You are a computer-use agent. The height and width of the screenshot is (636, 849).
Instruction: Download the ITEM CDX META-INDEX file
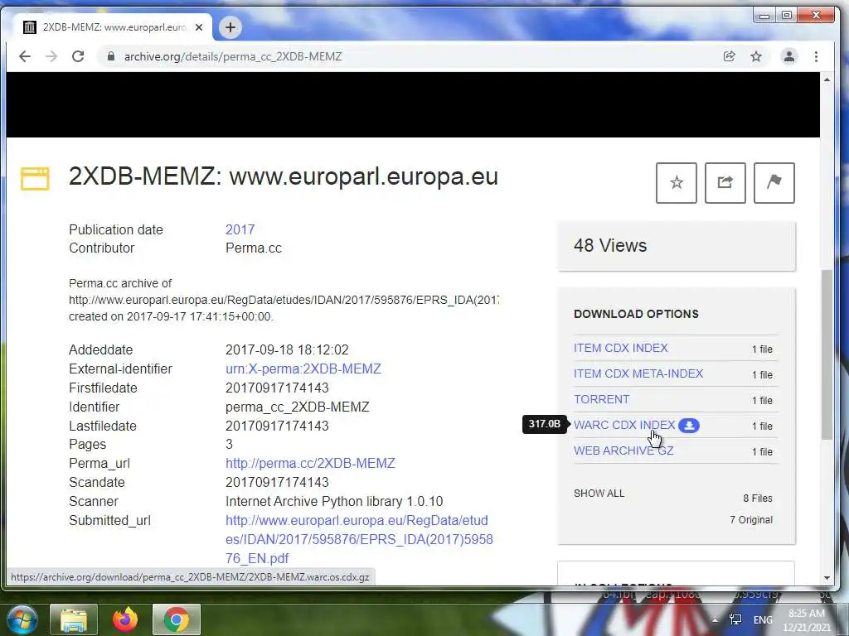pos(638,373)
